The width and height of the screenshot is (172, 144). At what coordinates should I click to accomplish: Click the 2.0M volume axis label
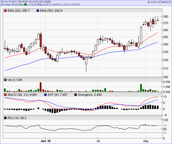point(166,82)
